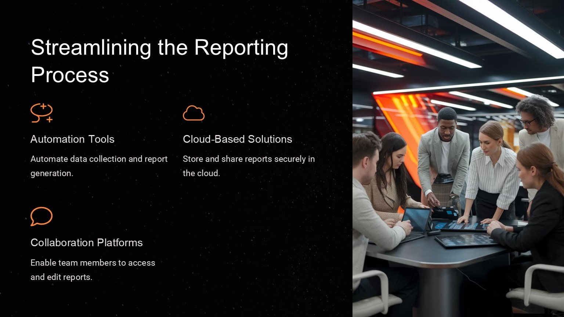Click the Automation Tools orange icon

pos(41,113)
